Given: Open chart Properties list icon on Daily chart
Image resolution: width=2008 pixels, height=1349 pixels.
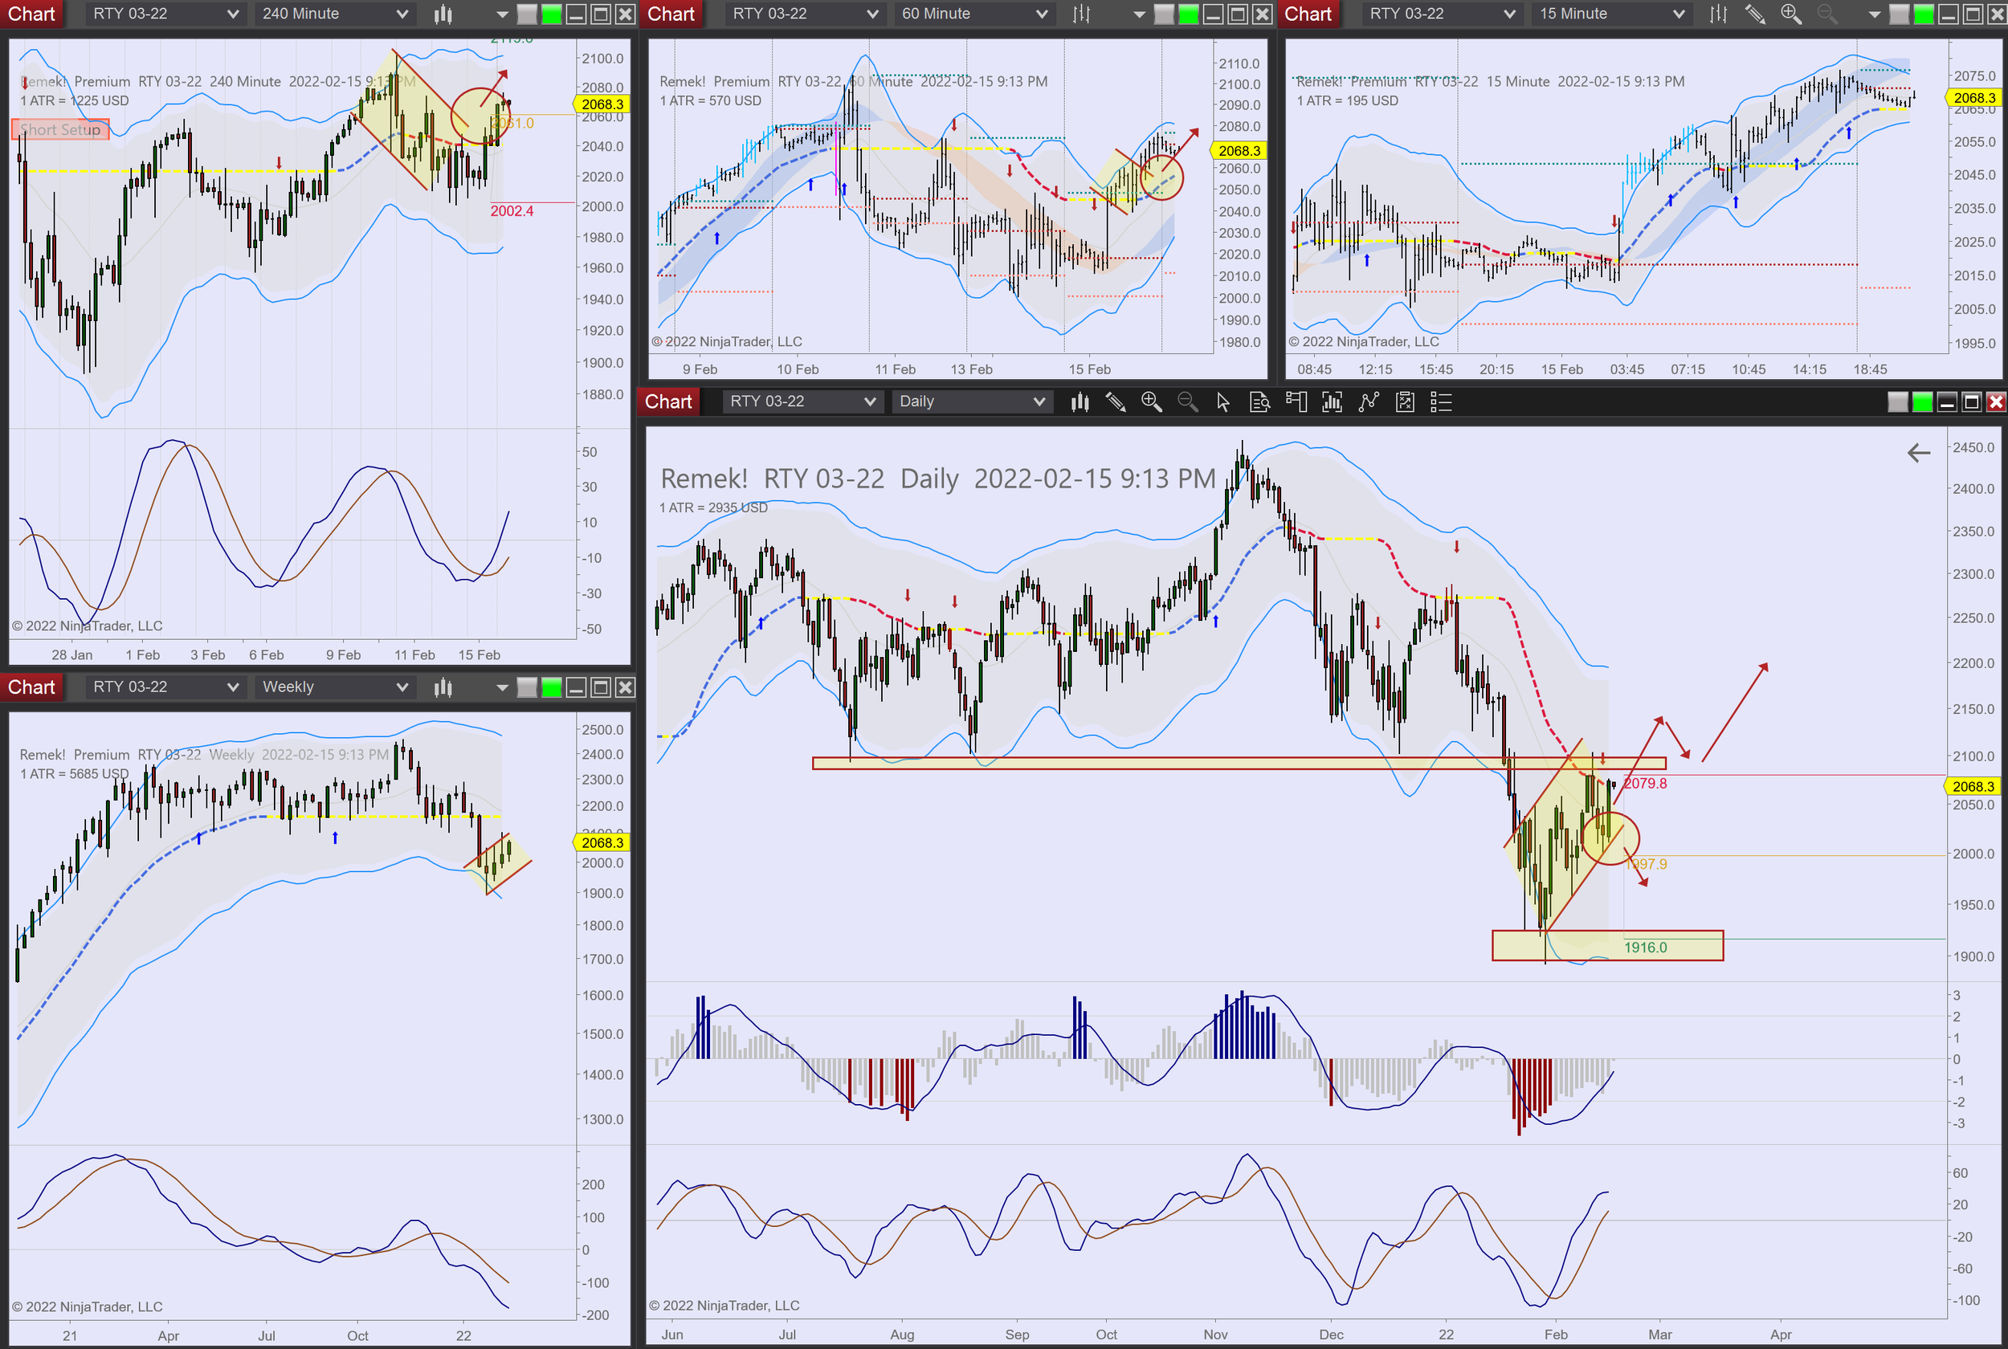Looking at the screenshot, I should [x=1441, y=401].
